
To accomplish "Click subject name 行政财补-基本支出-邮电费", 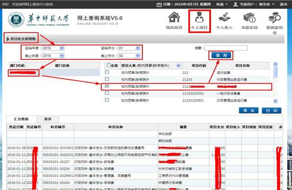I will pyautogui.click(x=94, y=162).
